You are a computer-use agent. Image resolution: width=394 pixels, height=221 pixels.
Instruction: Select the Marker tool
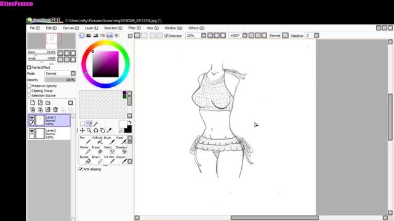[x=85, y=150]
